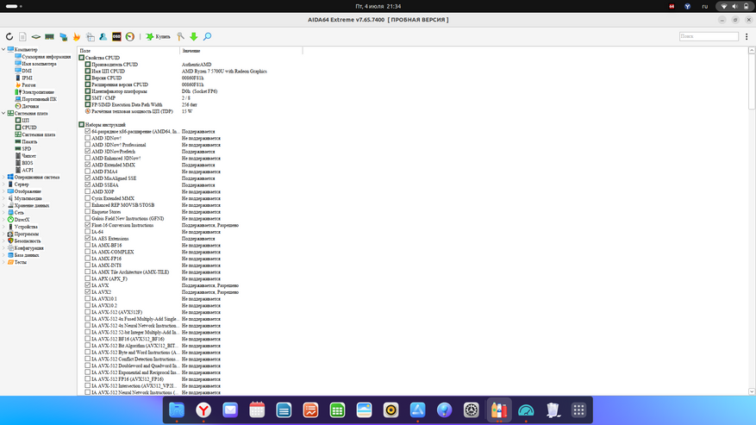Toggle the IA AVX2 checkbox
The width and height of the screenshot is (756, 425).
[88, 292]
